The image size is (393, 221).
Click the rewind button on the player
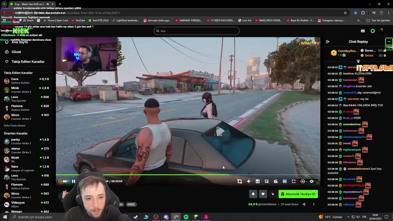pyautogui.click(x=64, y=181)
